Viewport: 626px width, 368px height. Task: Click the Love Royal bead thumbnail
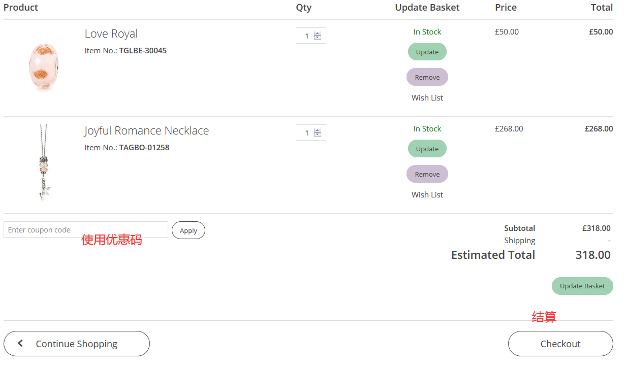click(44, 66)
